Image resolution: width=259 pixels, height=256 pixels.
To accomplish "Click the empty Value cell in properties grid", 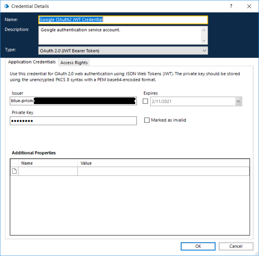I will pyautogui.click(x=163, y=171).
